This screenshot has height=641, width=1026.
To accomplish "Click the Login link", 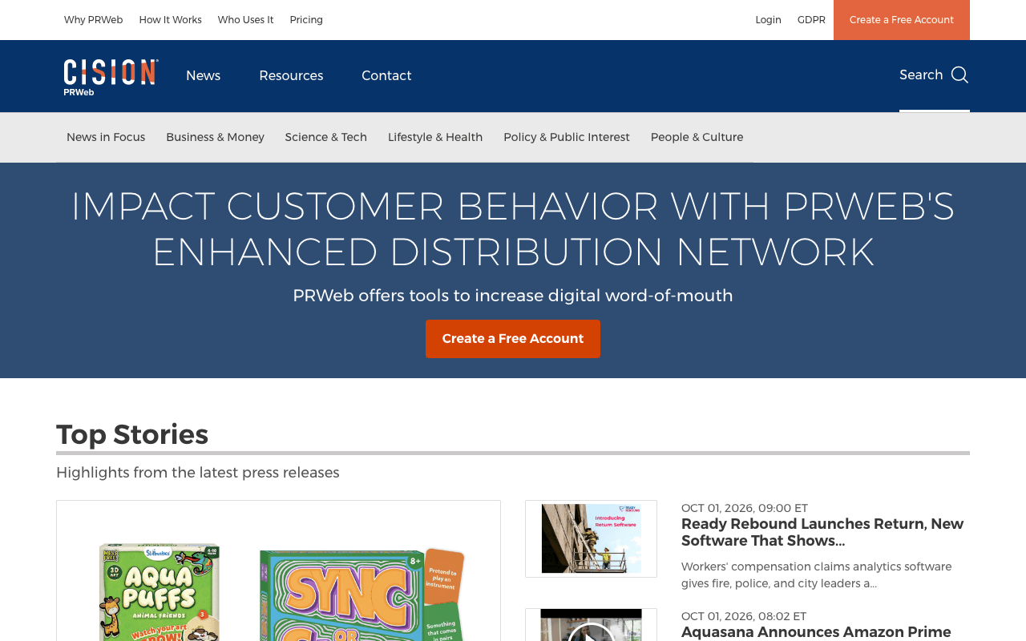I will pyautogui.click(x=768, y=20).
